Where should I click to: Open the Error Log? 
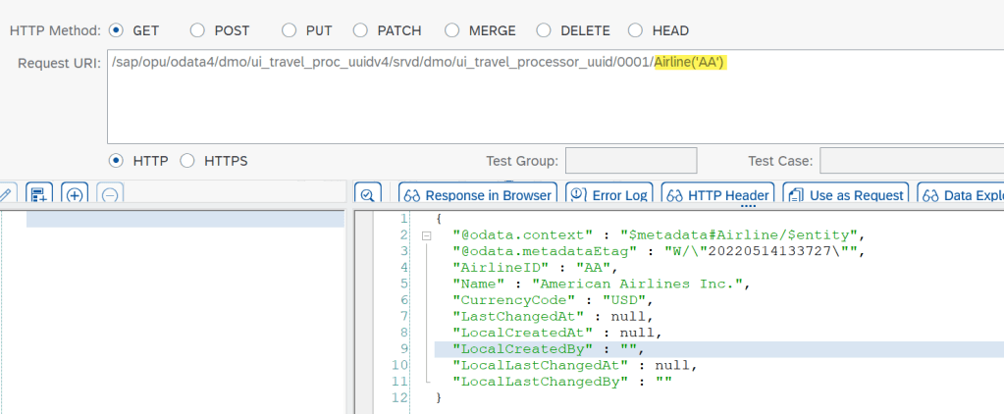click(x=608, y=195)
